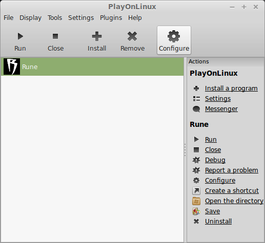Click the Close stop icon in toolbar

55,36
